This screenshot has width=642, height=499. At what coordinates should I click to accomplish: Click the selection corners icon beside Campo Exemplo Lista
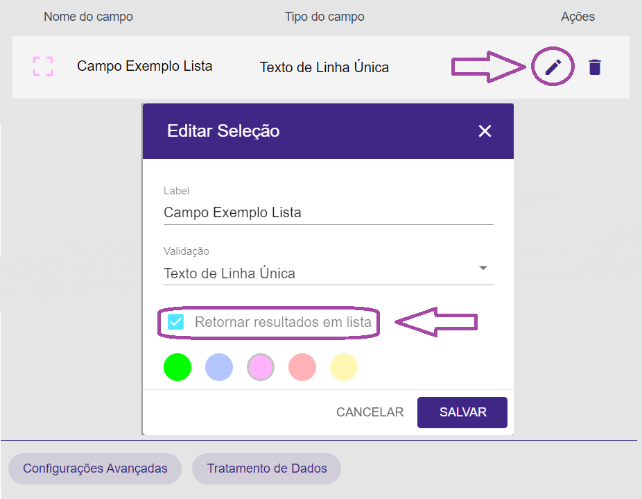click(x=42, y=67)
